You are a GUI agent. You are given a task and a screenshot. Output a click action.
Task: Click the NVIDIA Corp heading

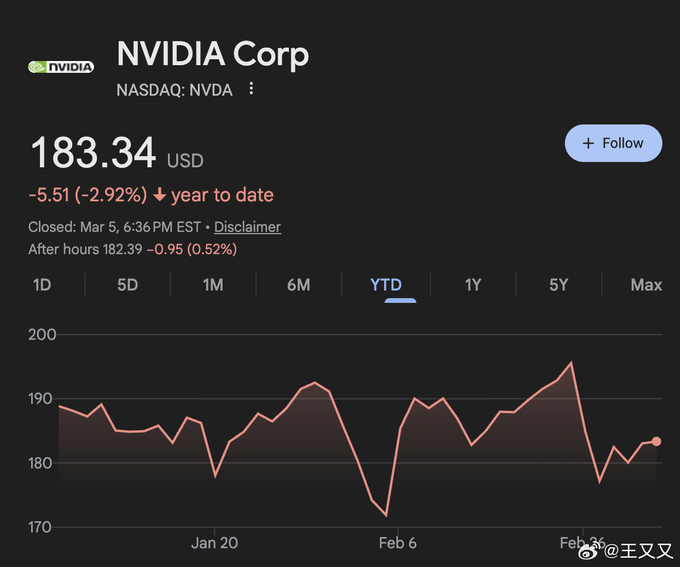coord(213,54)
